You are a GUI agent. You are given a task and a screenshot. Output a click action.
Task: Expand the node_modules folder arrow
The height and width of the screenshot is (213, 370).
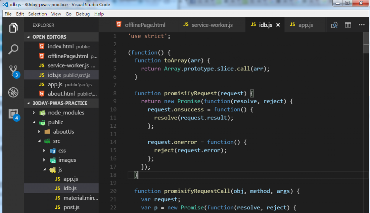click(34, 113)
